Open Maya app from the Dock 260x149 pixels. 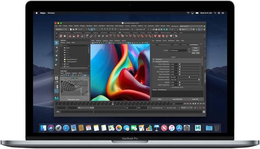pyautogui.click(x=198, y=128)
